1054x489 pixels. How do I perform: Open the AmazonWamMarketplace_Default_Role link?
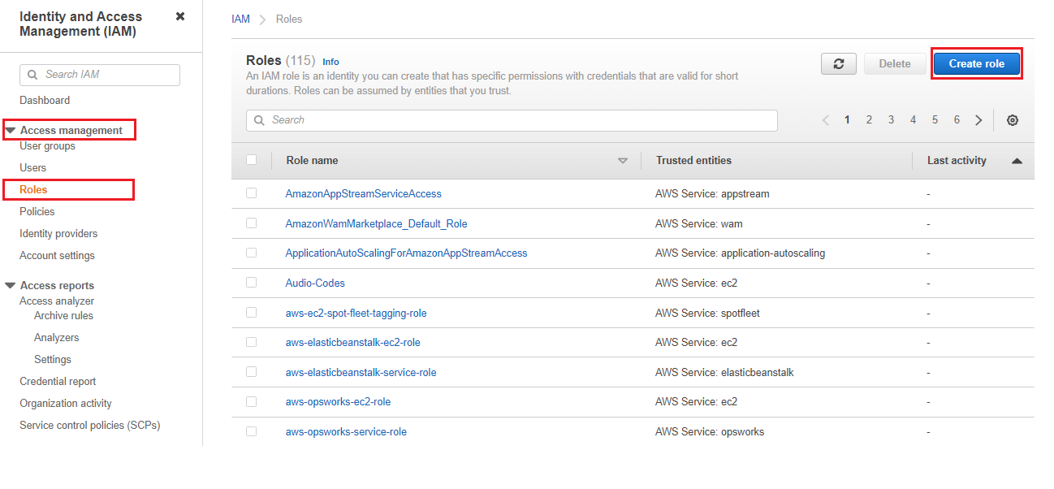(x=377, y=223)
